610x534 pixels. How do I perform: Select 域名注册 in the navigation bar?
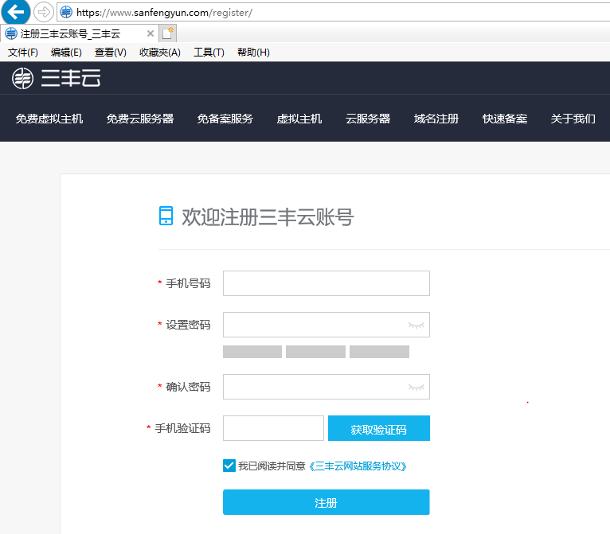coord(436,119)
